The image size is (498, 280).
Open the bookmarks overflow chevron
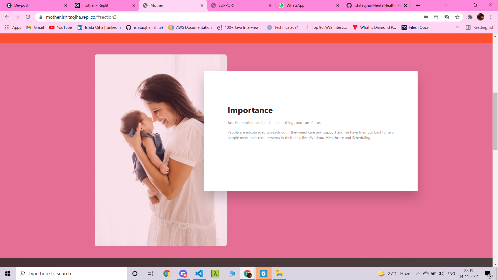(458, 27)
